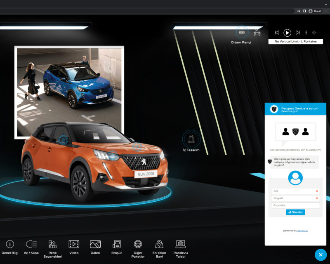This screenshot has width=330, height=264.
Task: Focus the Ad name field
Action: 295,191
